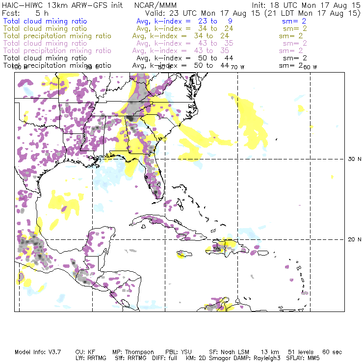Click the 'CU: KF' model setting
363x363 pixels.
85,352
